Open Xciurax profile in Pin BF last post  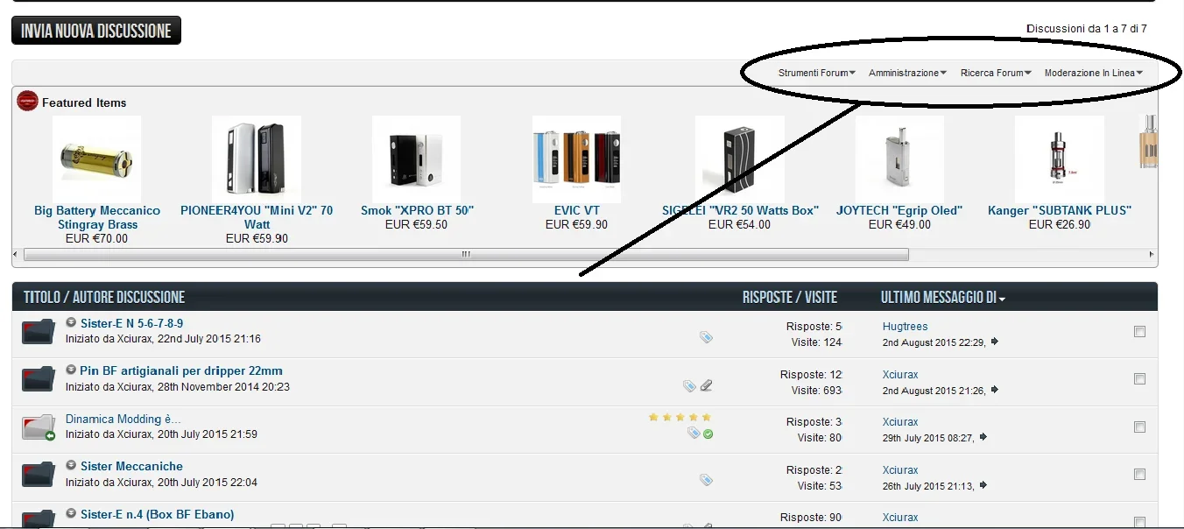900,375
